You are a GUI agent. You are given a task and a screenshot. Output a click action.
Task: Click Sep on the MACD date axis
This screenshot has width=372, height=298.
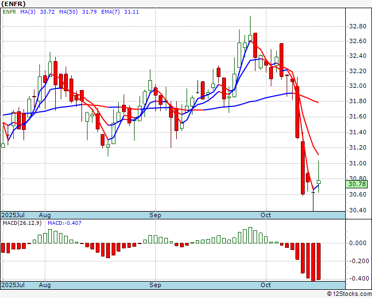pos(155,285)
